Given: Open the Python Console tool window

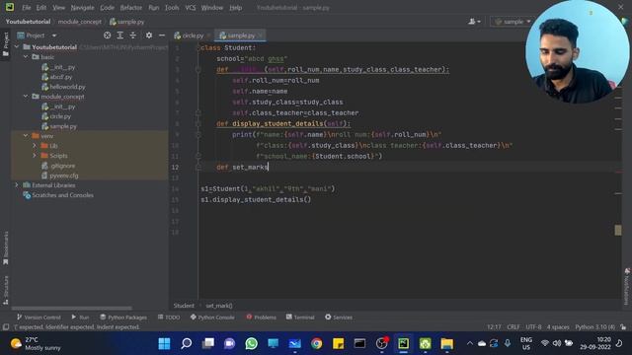Looking at the screenshot, I should pos(212,318).
